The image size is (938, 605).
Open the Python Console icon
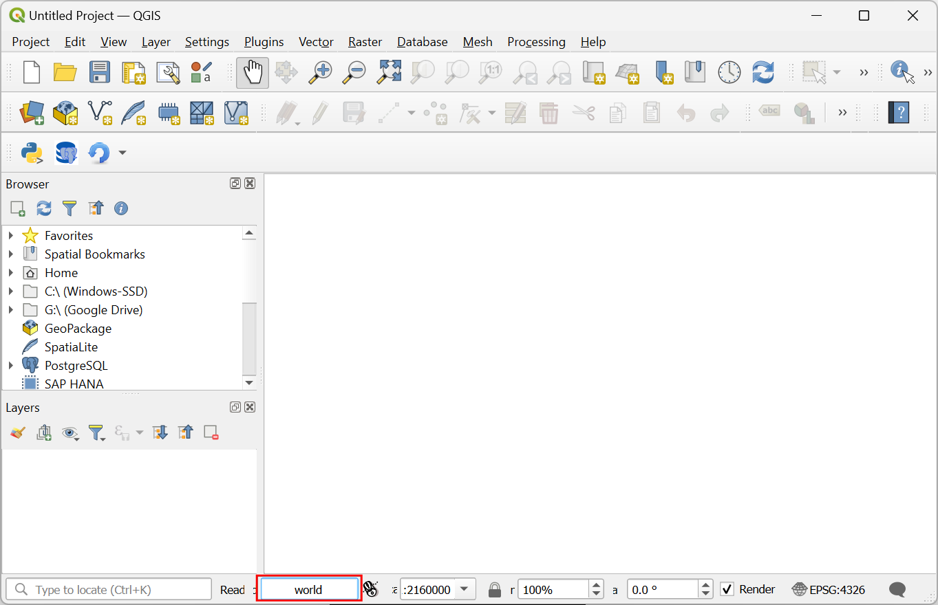click(32, 153)
